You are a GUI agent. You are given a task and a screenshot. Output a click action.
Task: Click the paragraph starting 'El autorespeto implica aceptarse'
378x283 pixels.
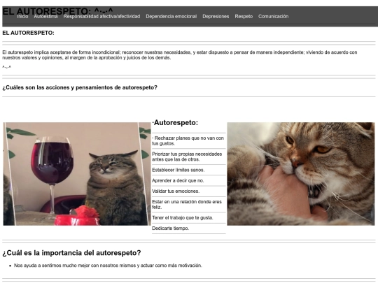(x=180, y=55)
